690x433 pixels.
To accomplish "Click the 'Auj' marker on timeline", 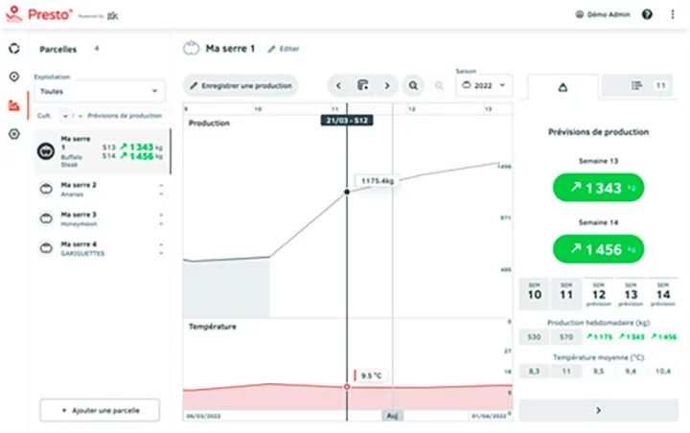I will 391,416.
